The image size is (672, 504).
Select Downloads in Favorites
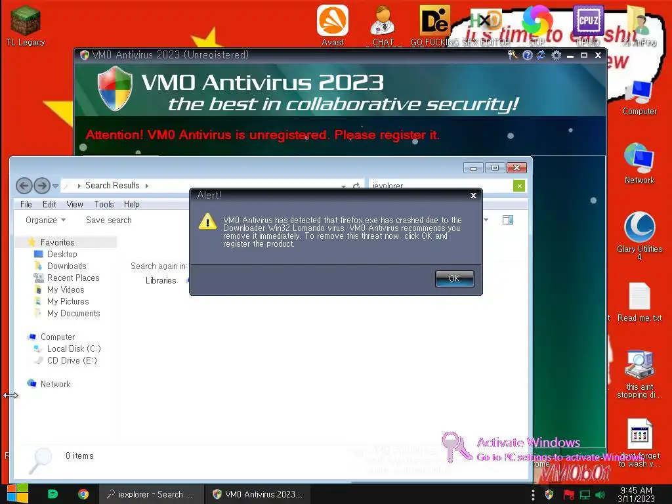pos(66,266)
